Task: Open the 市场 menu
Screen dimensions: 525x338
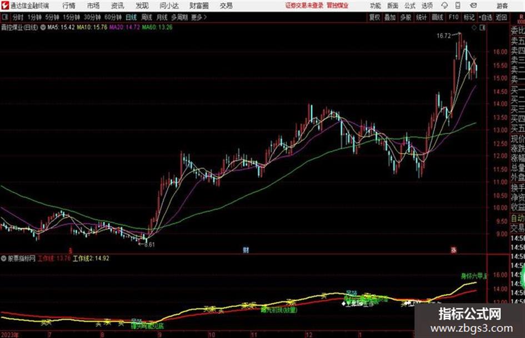Action: (x=93, y=6)
